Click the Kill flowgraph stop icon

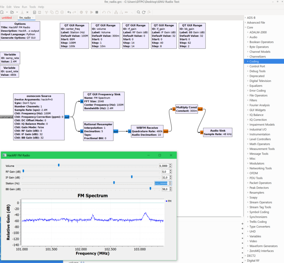97,12
